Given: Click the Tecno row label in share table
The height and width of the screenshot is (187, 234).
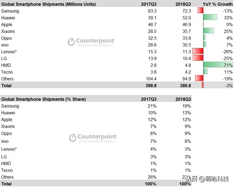Looking at the screenshot, I should coord(7,170).
